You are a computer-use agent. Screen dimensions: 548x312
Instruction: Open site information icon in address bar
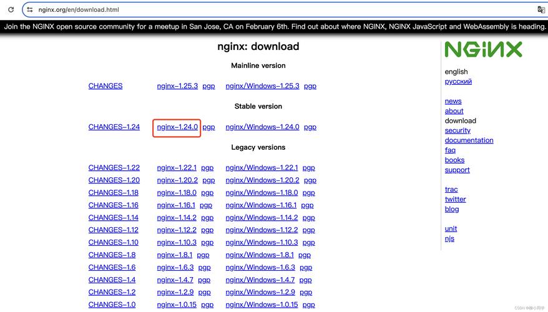tap(30, 10)
